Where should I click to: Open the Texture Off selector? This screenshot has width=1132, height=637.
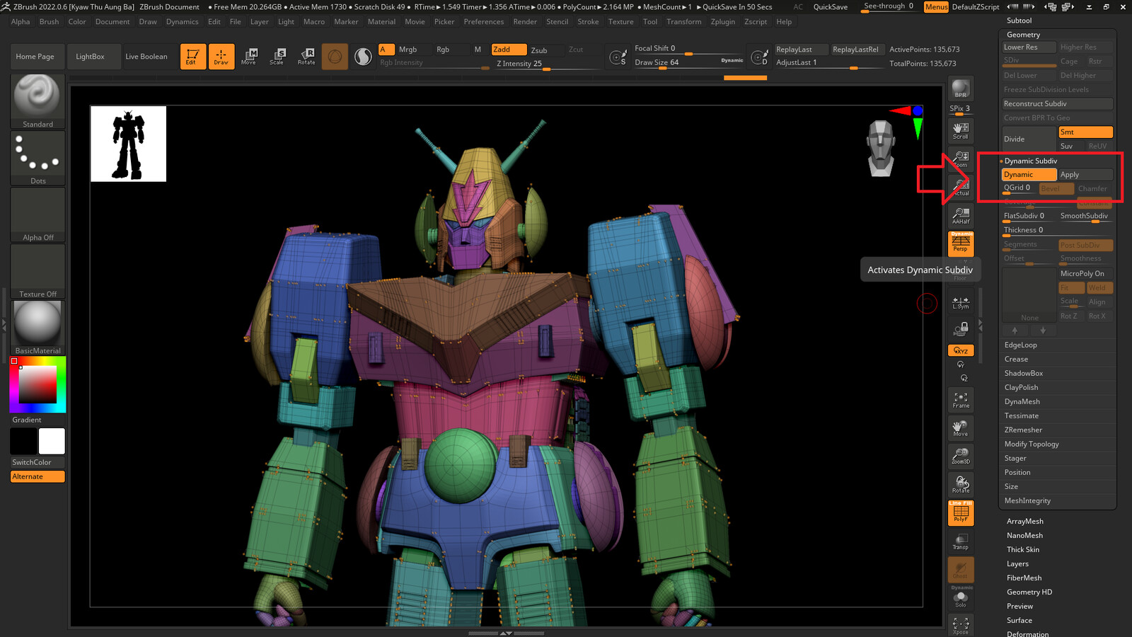(37, 271)
